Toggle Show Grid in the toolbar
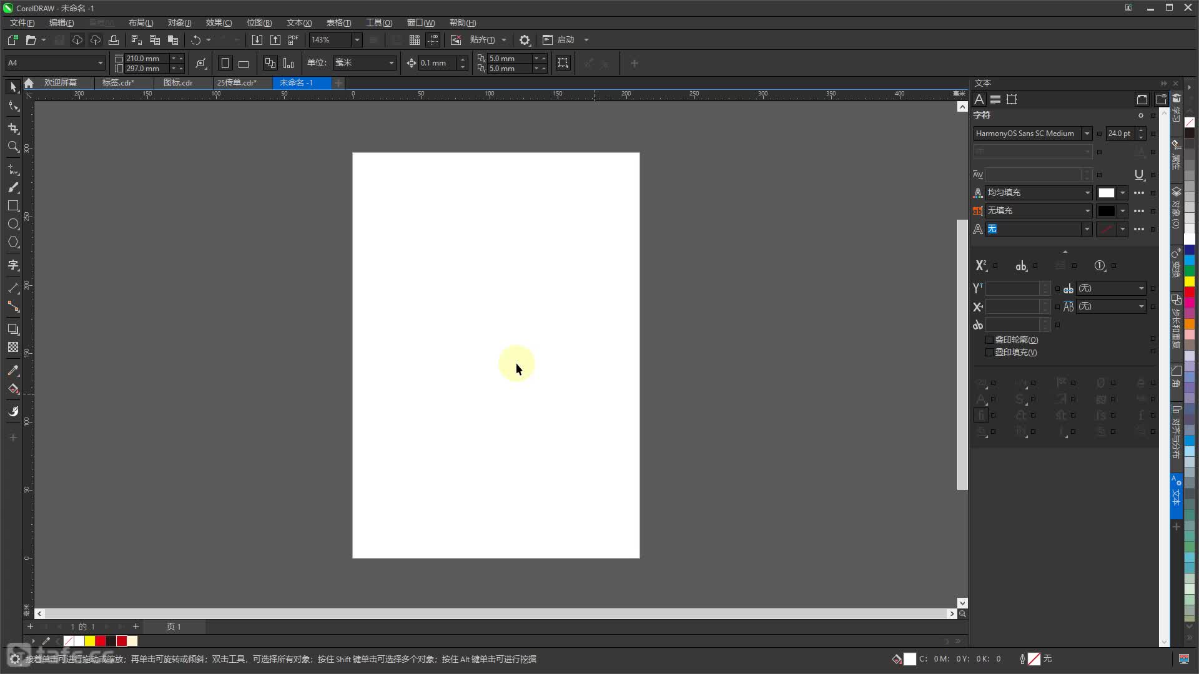This screenshot has width=1199, height=674. point(414,40)
